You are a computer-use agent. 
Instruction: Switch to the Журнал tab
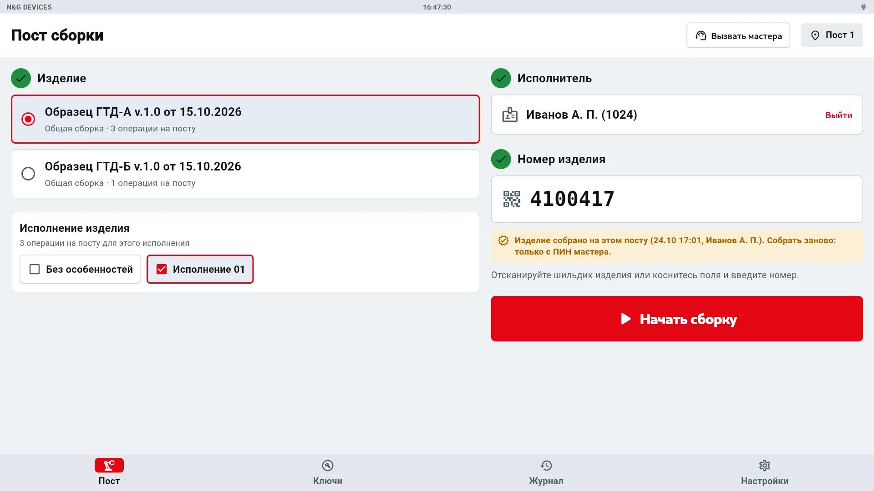[546, 473]
